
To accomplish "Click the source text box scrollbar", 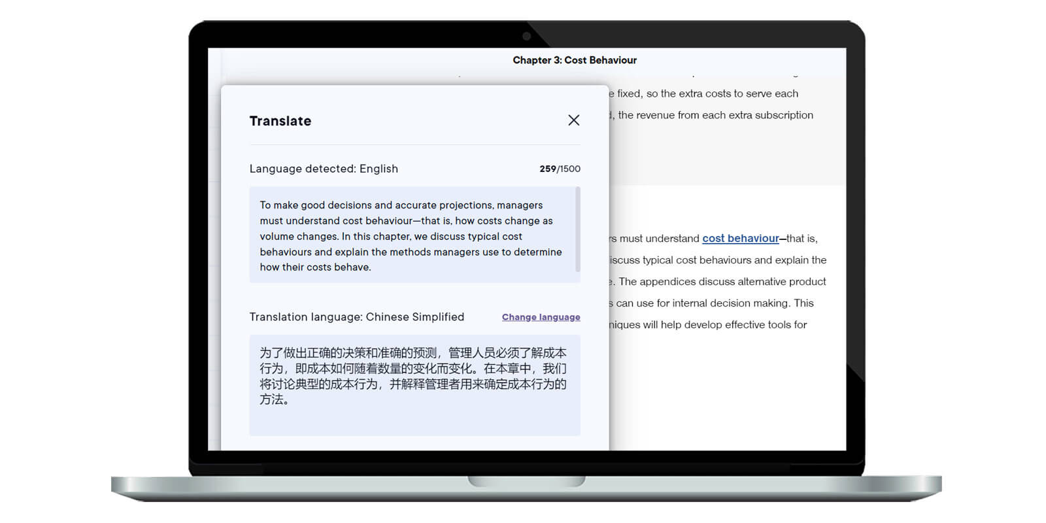I will click(x=577, y=229).
